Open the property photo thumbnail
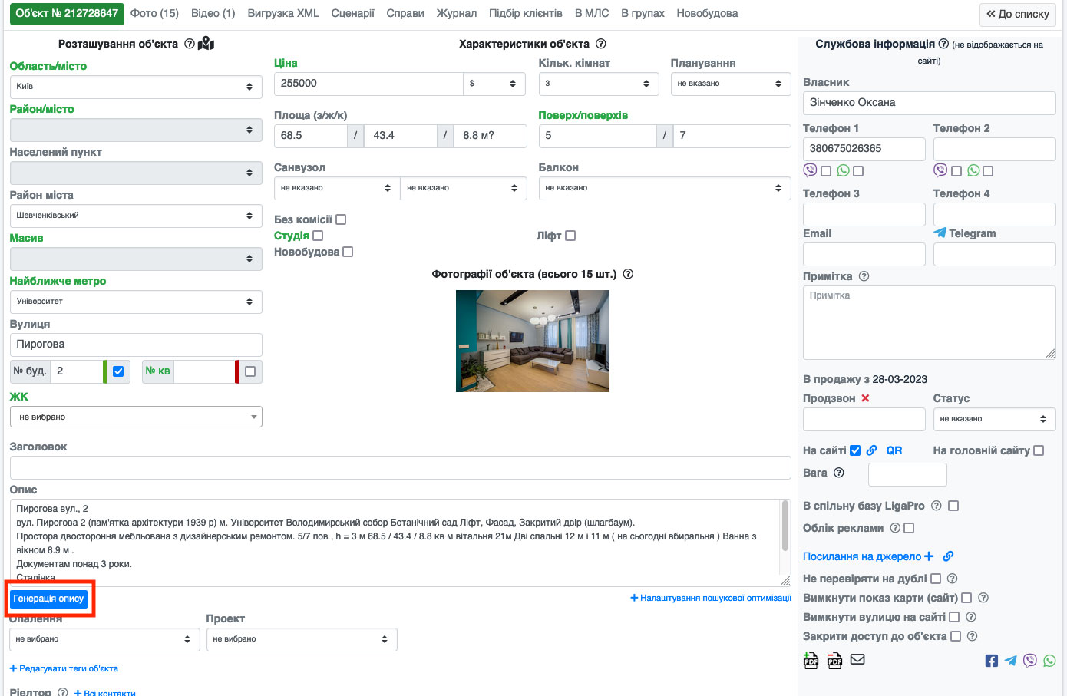1067x696 pixels. pyautogui.click(x=532, y=341)
